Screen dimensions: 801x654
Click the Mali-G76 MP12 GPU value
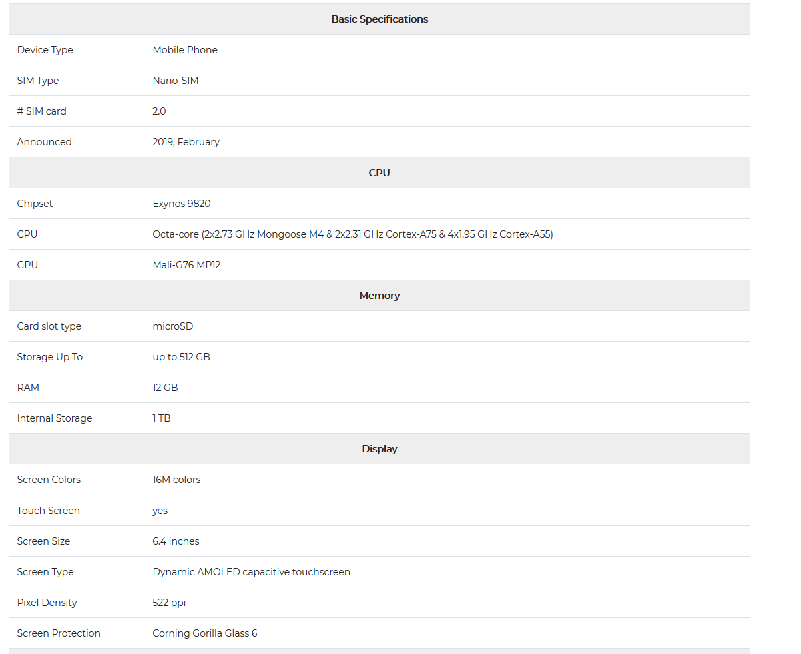click(x=186, y=265)
